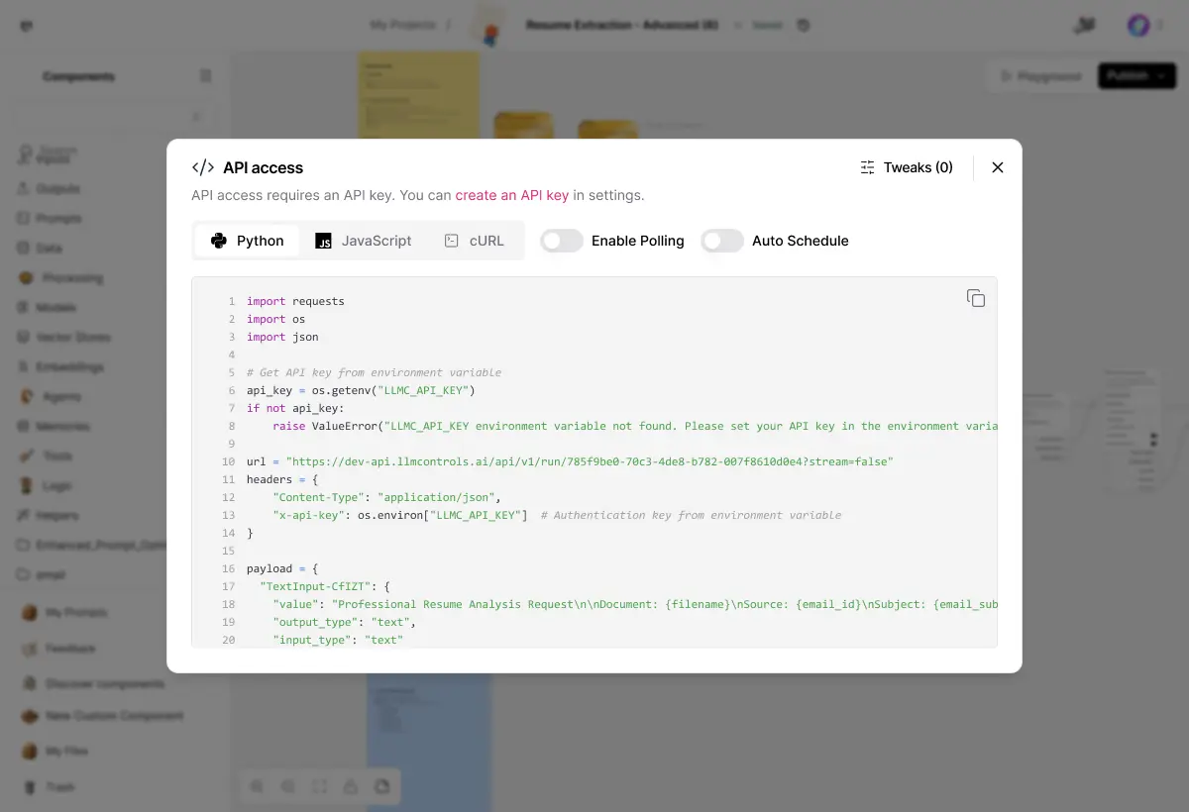Click the cURL terminal icon
The width and height of the screenshot is (1189, 812).
coord(452,241)
